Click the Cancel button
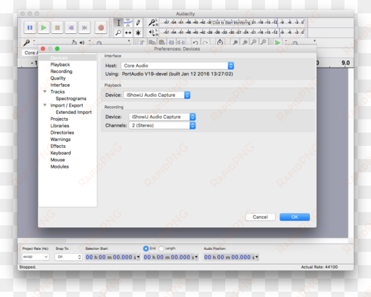This screenshot has width=371, height=297. point(260,217)
